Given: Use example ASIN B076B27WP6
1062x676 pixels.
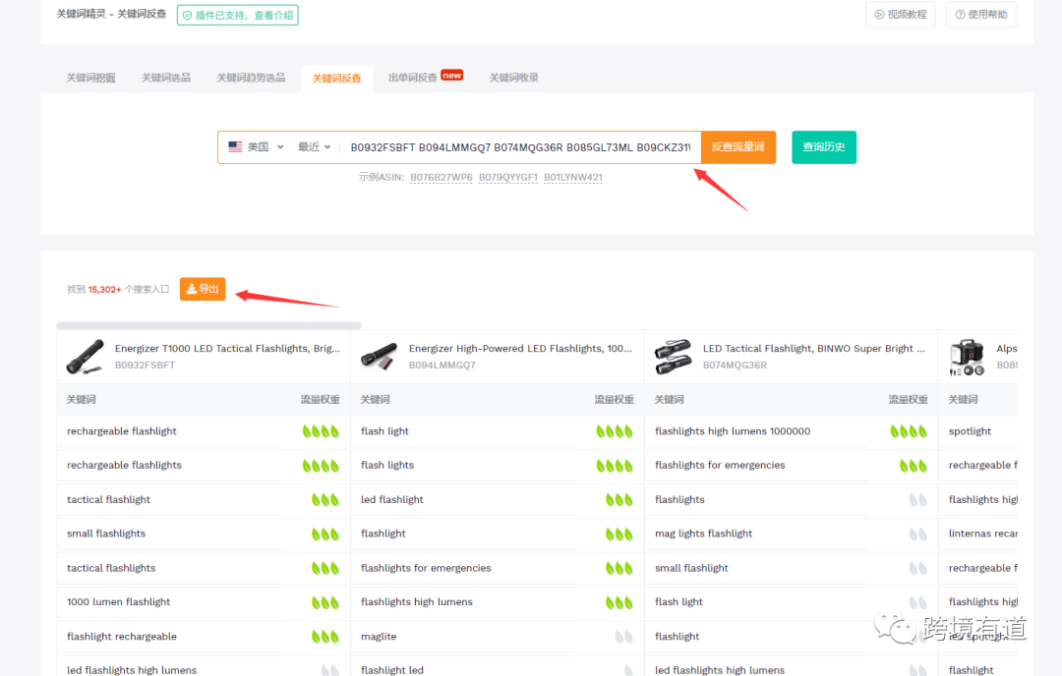Looking at the screenshot, I should [441, 177].
